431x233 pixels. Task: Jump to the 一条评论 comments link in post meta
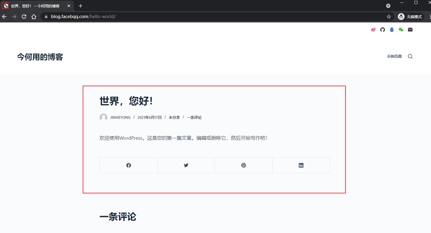(194, 118)
